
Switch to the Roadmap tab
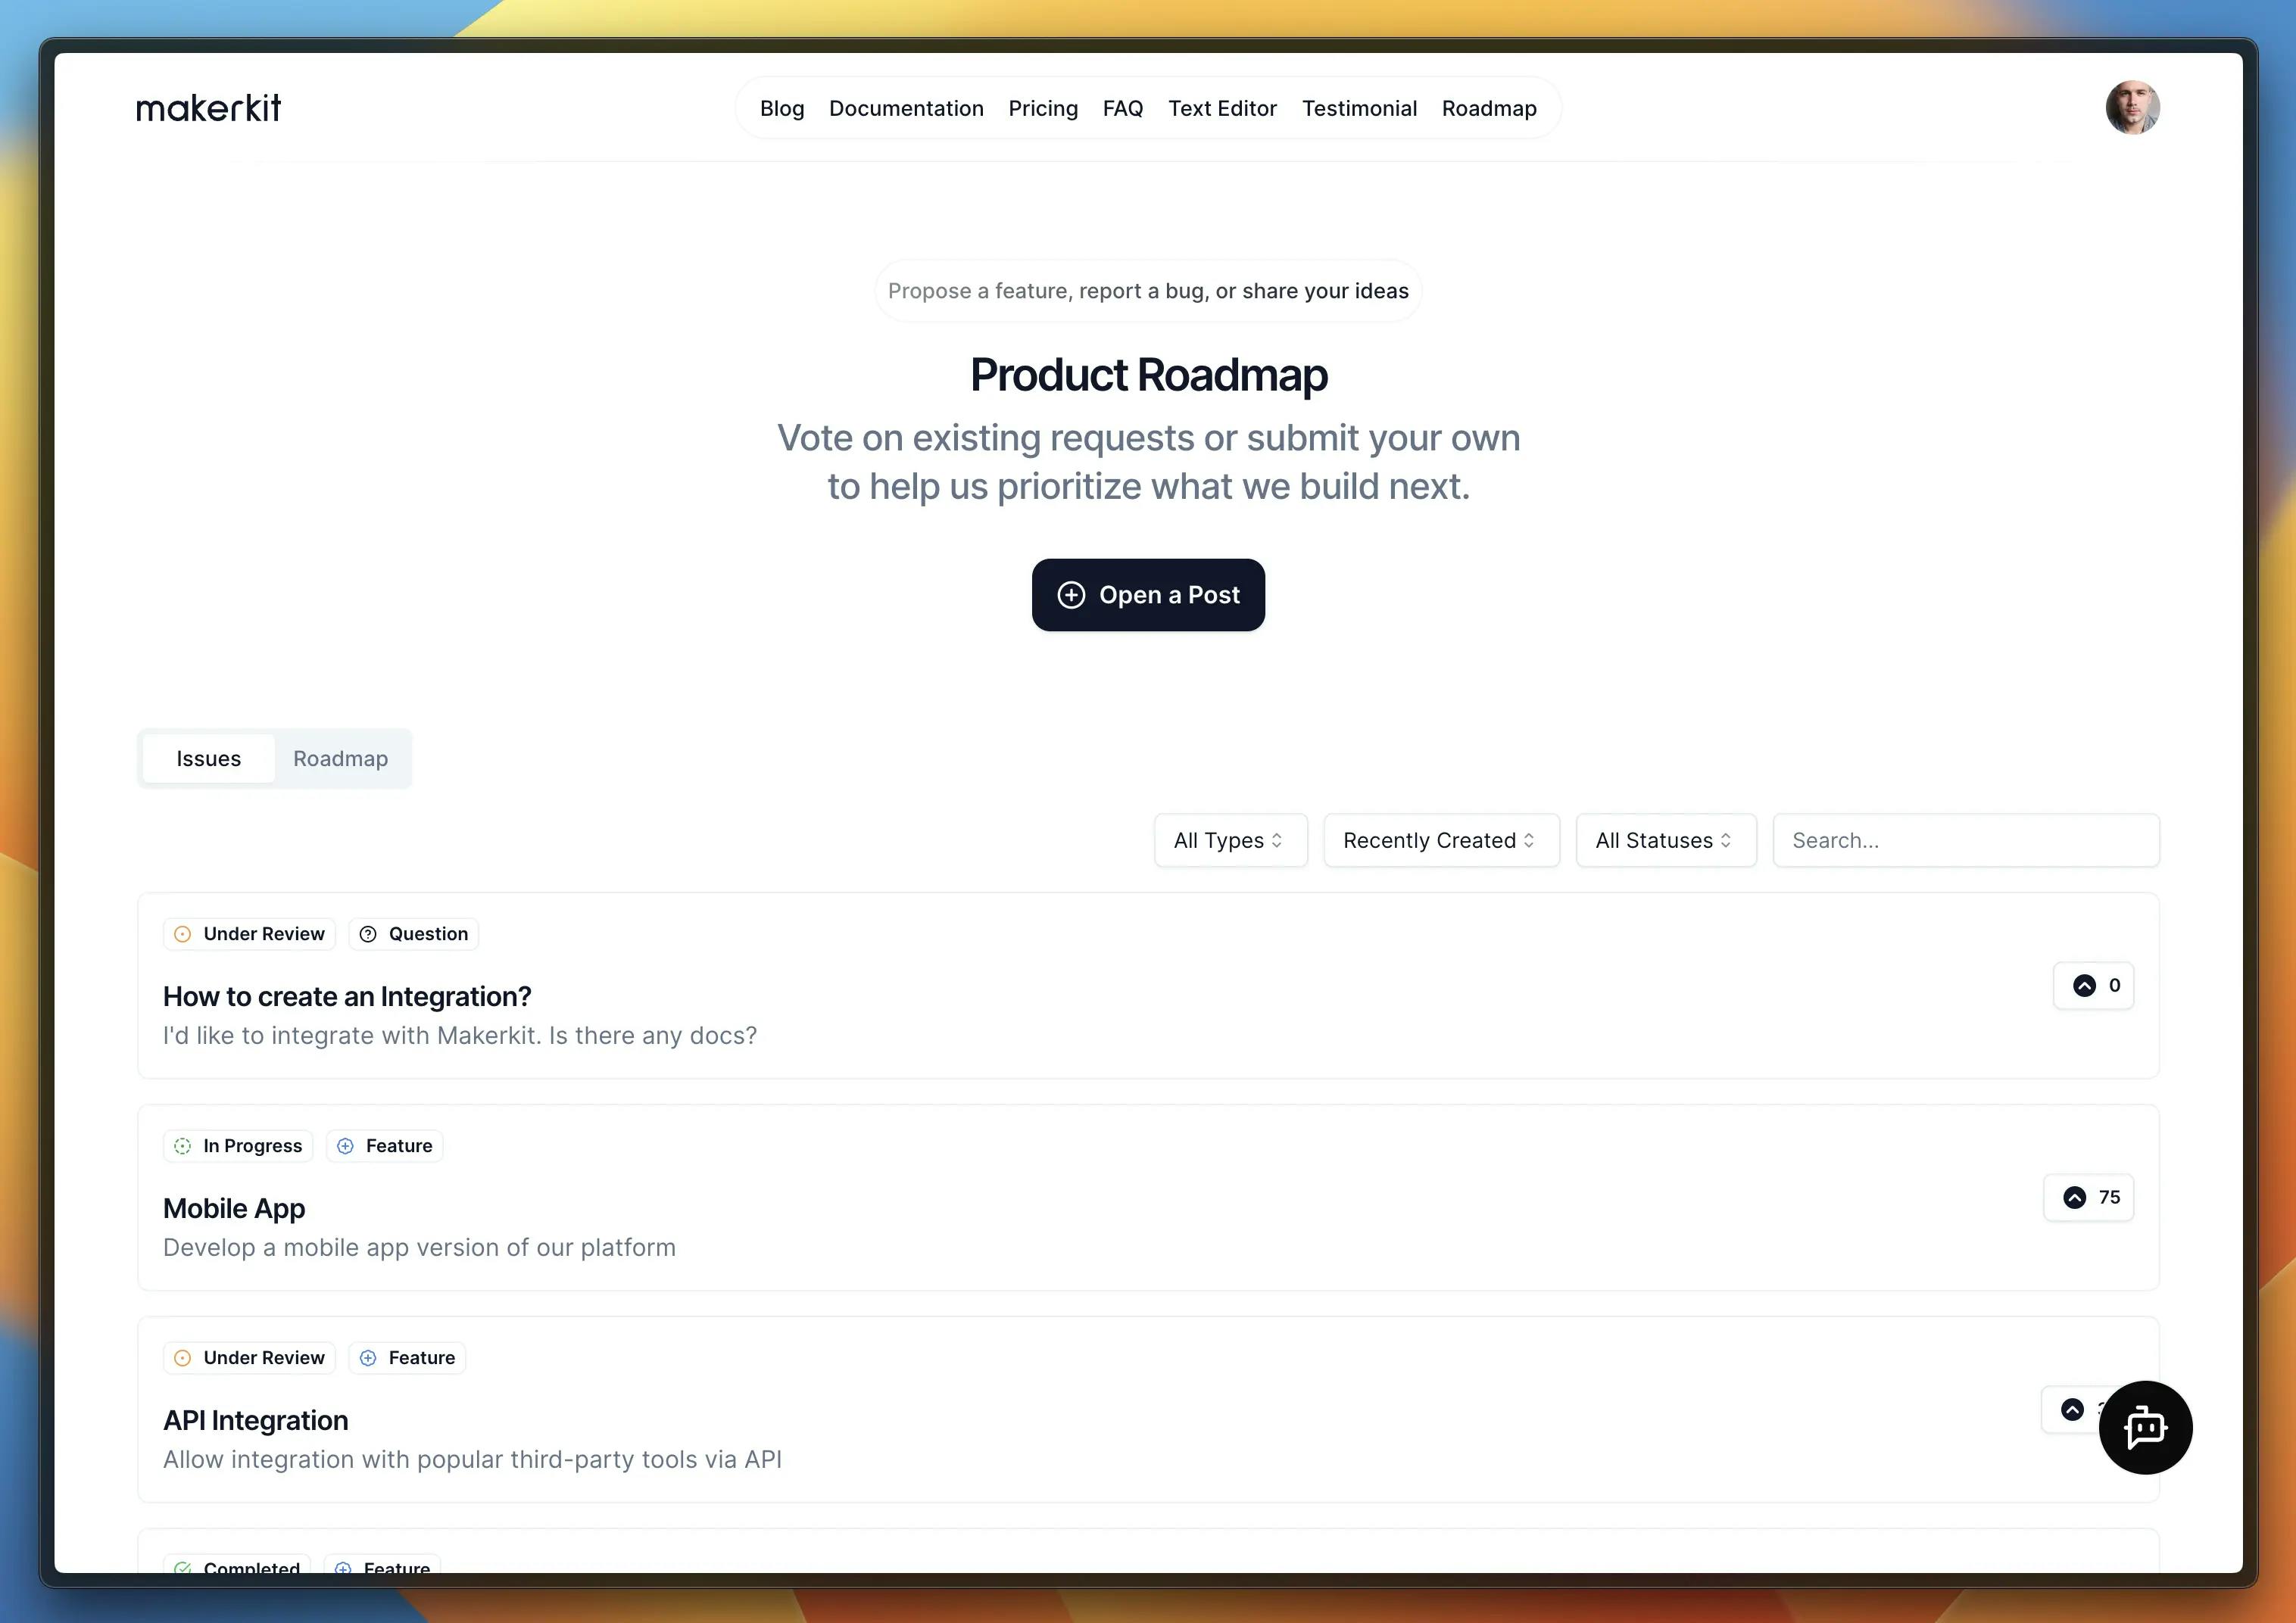coord(341,757)
